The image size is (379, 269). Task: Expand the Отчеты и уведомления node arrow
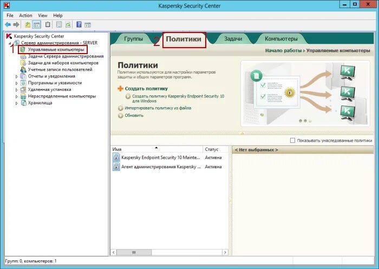click(x=17, y=76)
